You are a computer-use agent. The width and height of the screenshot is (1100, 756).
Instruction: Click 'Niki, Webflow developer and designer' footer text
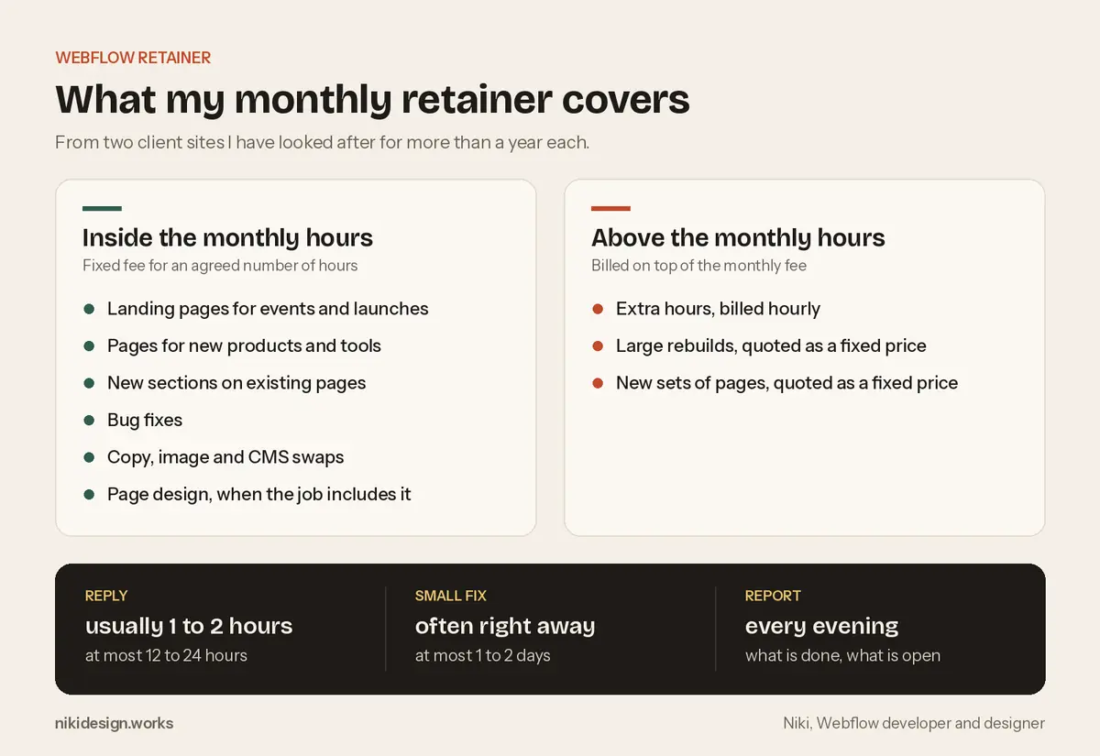click(x=914, y=723)
